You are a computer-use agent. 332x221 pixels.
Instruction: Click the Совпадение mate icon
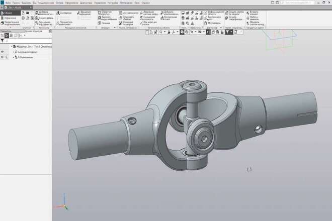58,13
